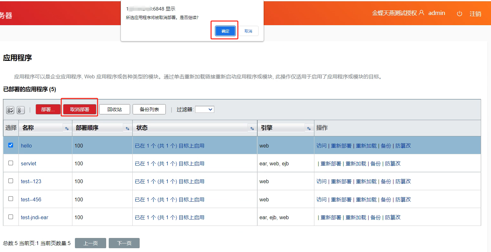Click the 名称 column header

click(x=28, y=128)
